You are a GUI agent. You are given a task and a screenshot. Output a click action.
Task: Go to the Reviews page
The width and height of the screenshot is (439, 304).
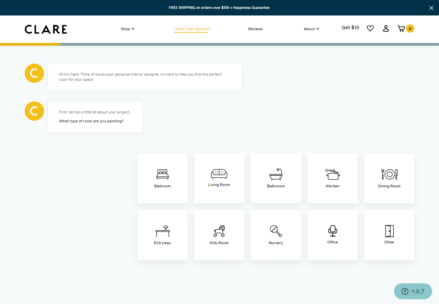(255, 29)
